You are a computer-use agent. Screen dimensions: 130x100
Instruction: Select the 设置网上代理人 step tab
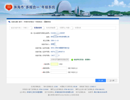65,28
